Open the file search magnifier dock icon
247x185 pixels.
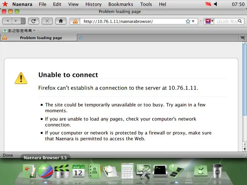(111, 171)
